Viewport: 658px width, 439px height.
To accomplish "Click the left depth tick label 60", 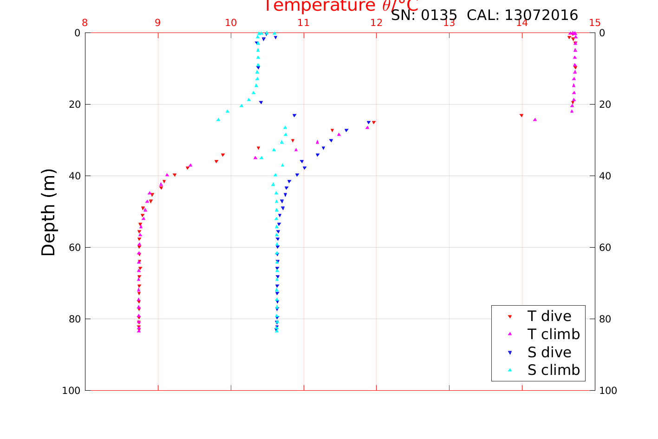I will click(74, 248).
